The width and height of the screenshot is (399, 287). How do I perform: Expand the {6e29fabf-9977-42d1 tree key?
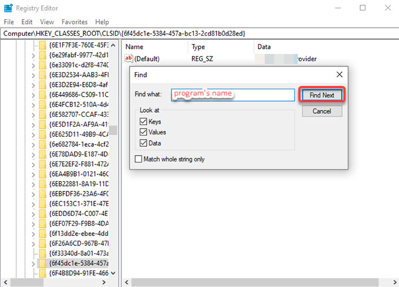[33, 55]
